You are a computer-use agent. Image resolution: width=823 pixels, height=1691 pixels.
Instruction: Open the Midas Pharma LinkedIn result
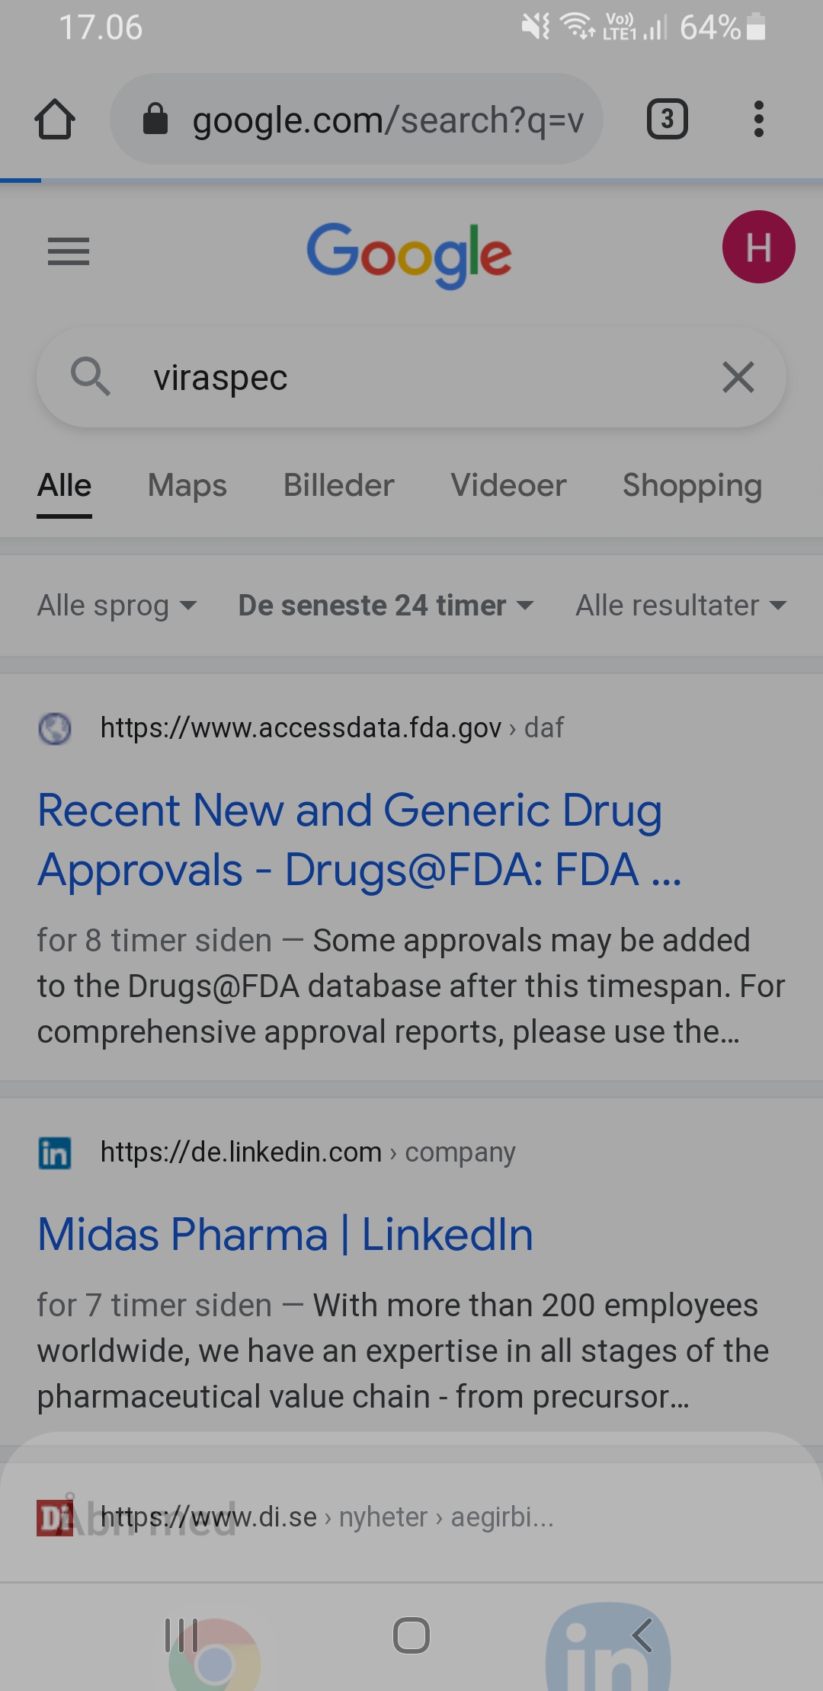point(285,1234)
